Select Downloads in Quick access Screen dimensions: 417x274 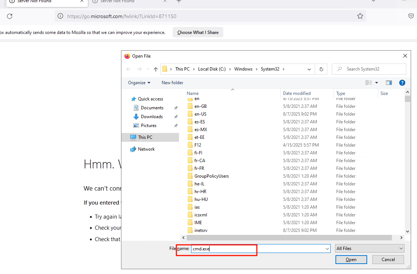pos(151,117)
